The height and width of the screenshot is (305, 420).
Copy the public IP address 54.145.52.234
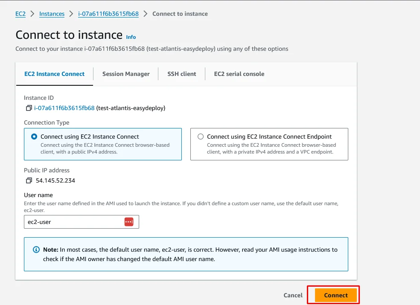click(29, 180)
